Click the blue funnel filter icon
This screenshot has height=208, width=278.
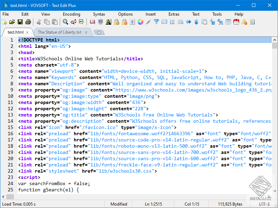[x=156, y=22]
